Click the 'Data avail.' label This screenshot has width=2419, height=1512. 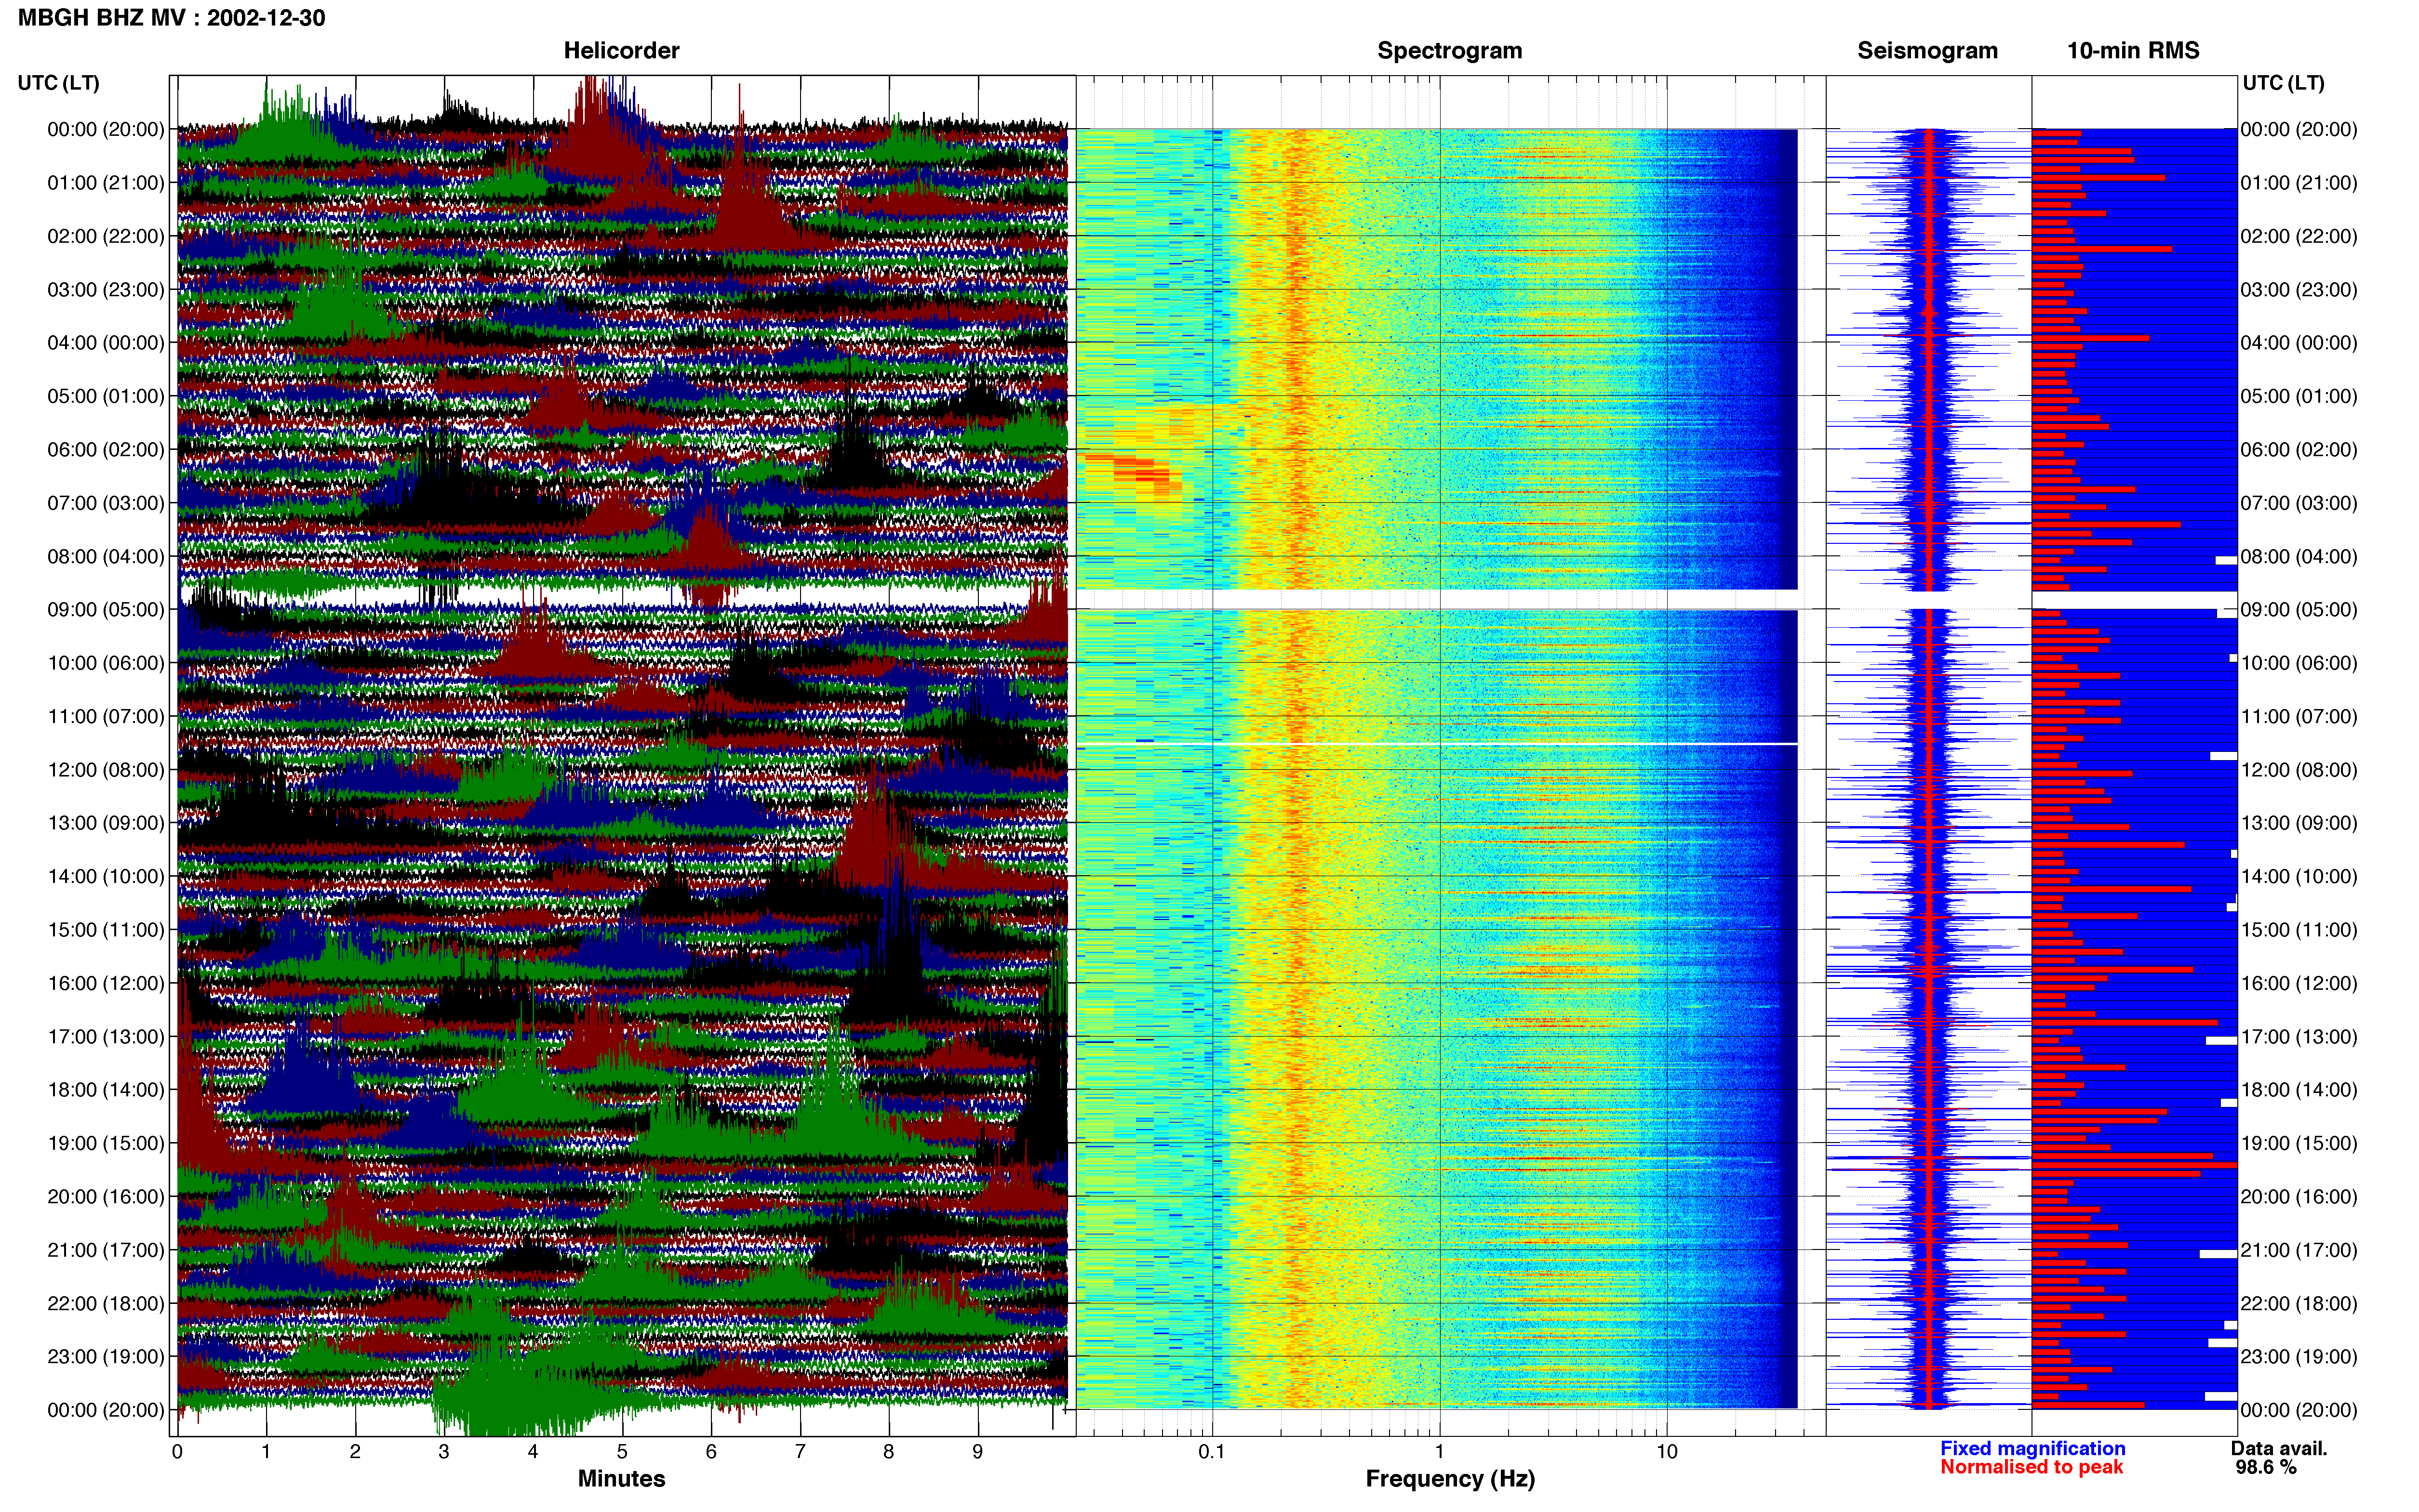2279,1448
